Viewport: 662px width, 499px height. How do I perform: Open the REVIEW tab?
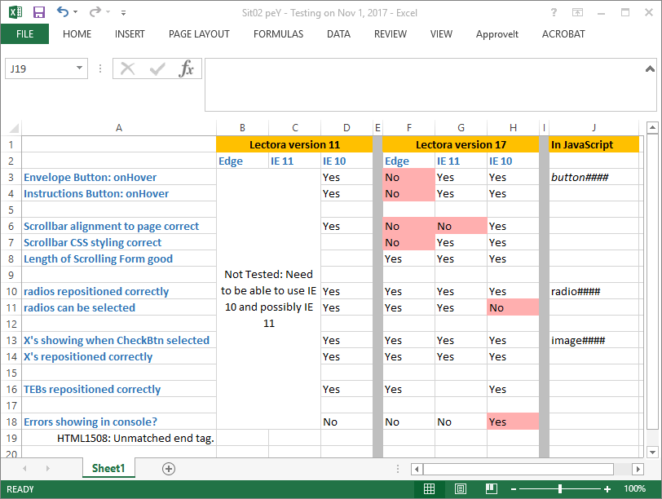(390, 33)
